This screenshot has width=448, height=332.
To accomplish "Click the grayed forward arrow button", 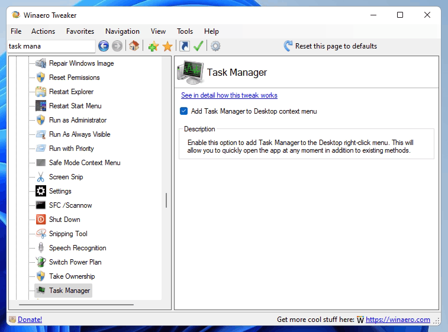I will coord(117,46).
